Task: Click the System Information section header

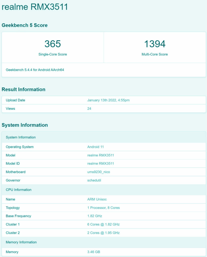Action: (x=25, y=125)
